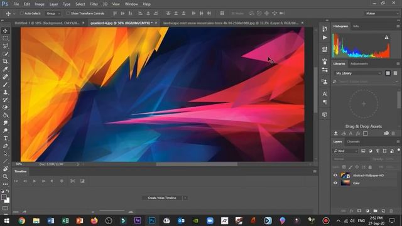Enable Show Transform Controls checkbox
The width and height of the screenshot is (402, 226).
[x=68, y=13]
